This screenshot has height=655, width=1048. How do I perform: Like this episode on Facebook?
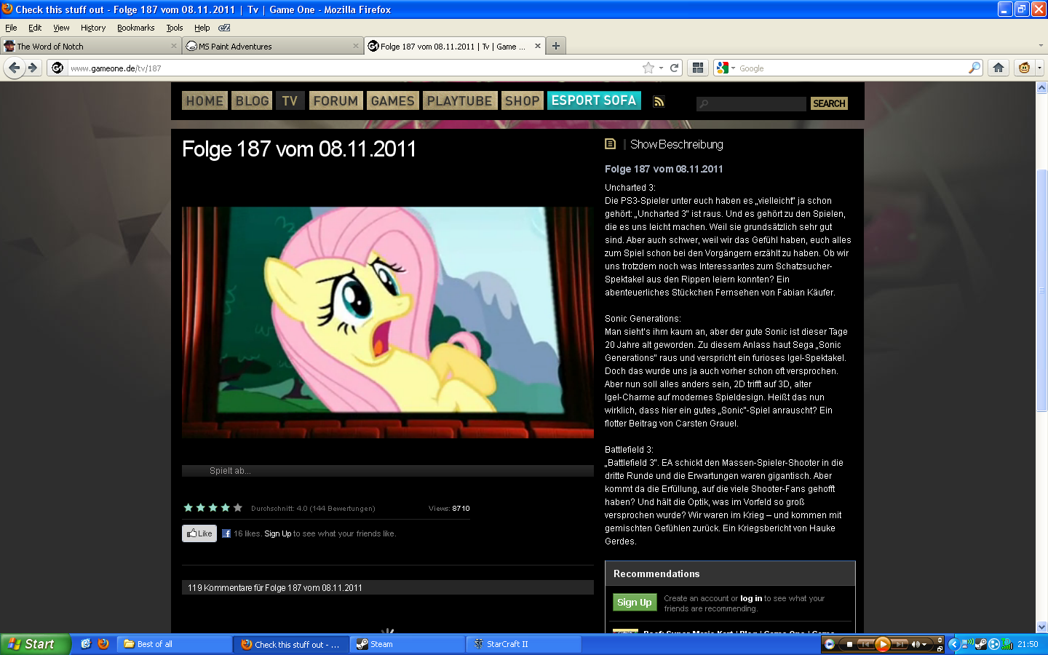(199, 533)
